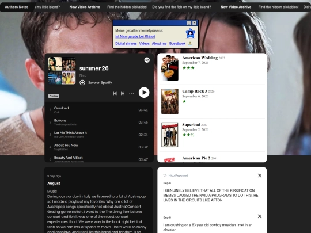This screenshot has width=311, height=233.
Task: Select track About You Now
Action: coord(99,147)
